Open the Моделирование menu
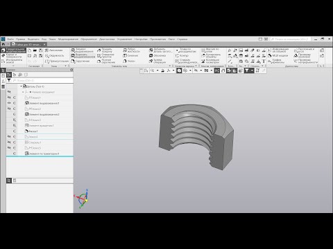The height and width of the screenshot is (249, 333). coord(68,39)
